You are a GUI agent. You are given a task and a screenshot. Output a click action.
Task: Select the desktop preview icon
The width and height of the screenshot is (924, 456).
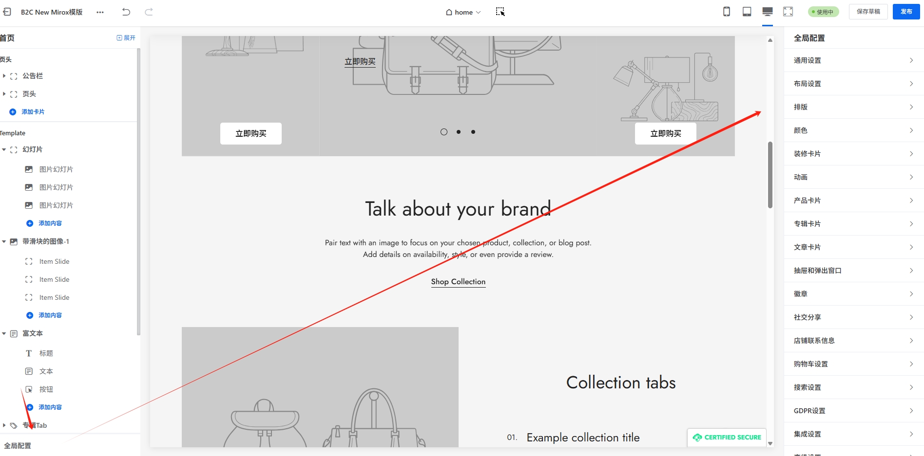pos(768,12)
